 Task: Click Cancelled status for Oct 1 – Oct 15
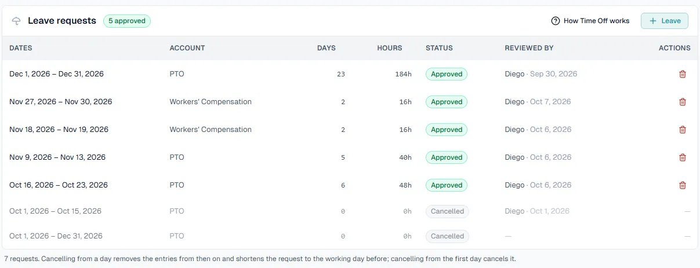pyautogui.click(x=447, y=211)
